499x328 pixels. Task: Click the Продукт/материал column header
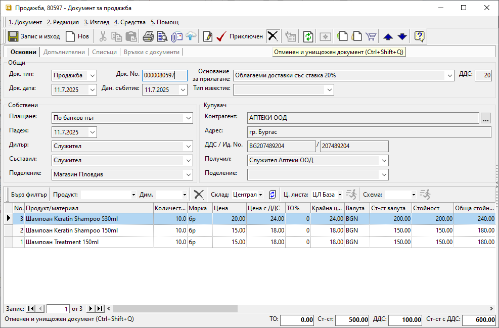pos(89,208)
